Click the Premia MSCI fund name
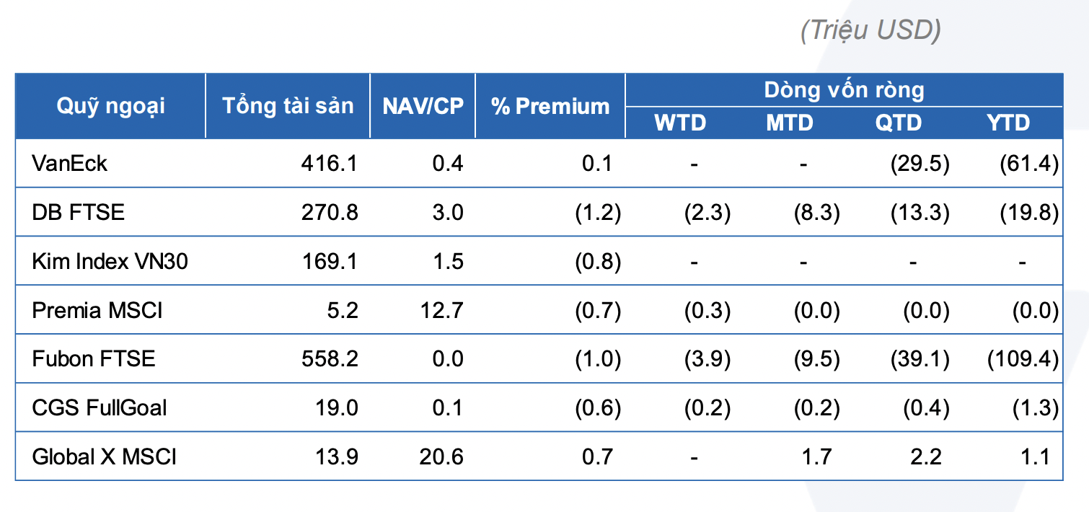Viewport: 1089px width, 512px height. pyautogui.click(x=97, y=310)
